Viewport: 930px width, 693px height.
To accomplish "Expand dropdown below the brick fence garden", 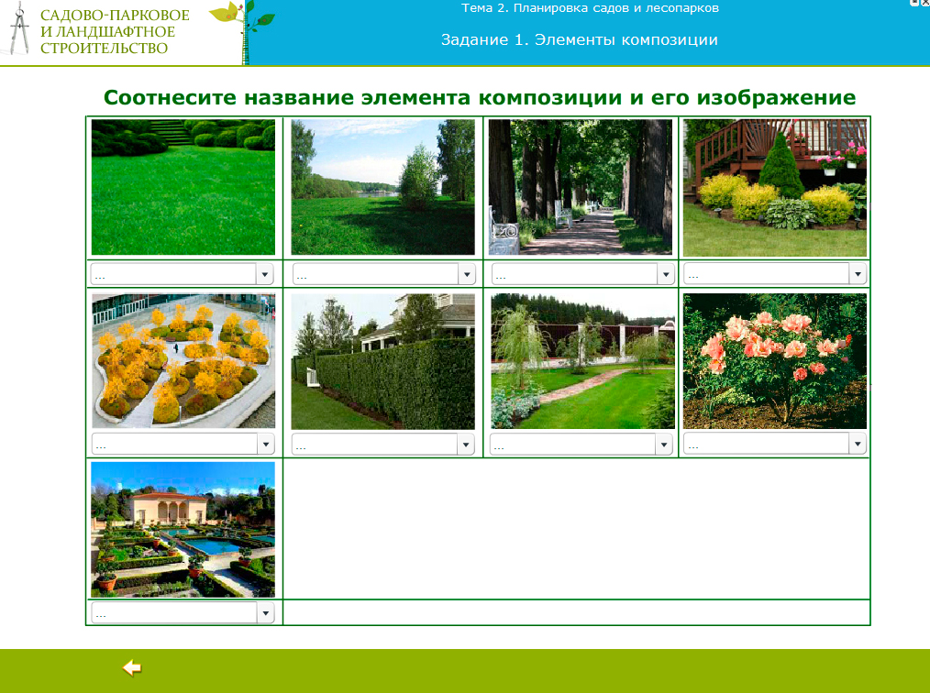I will [x=581, y=444].
